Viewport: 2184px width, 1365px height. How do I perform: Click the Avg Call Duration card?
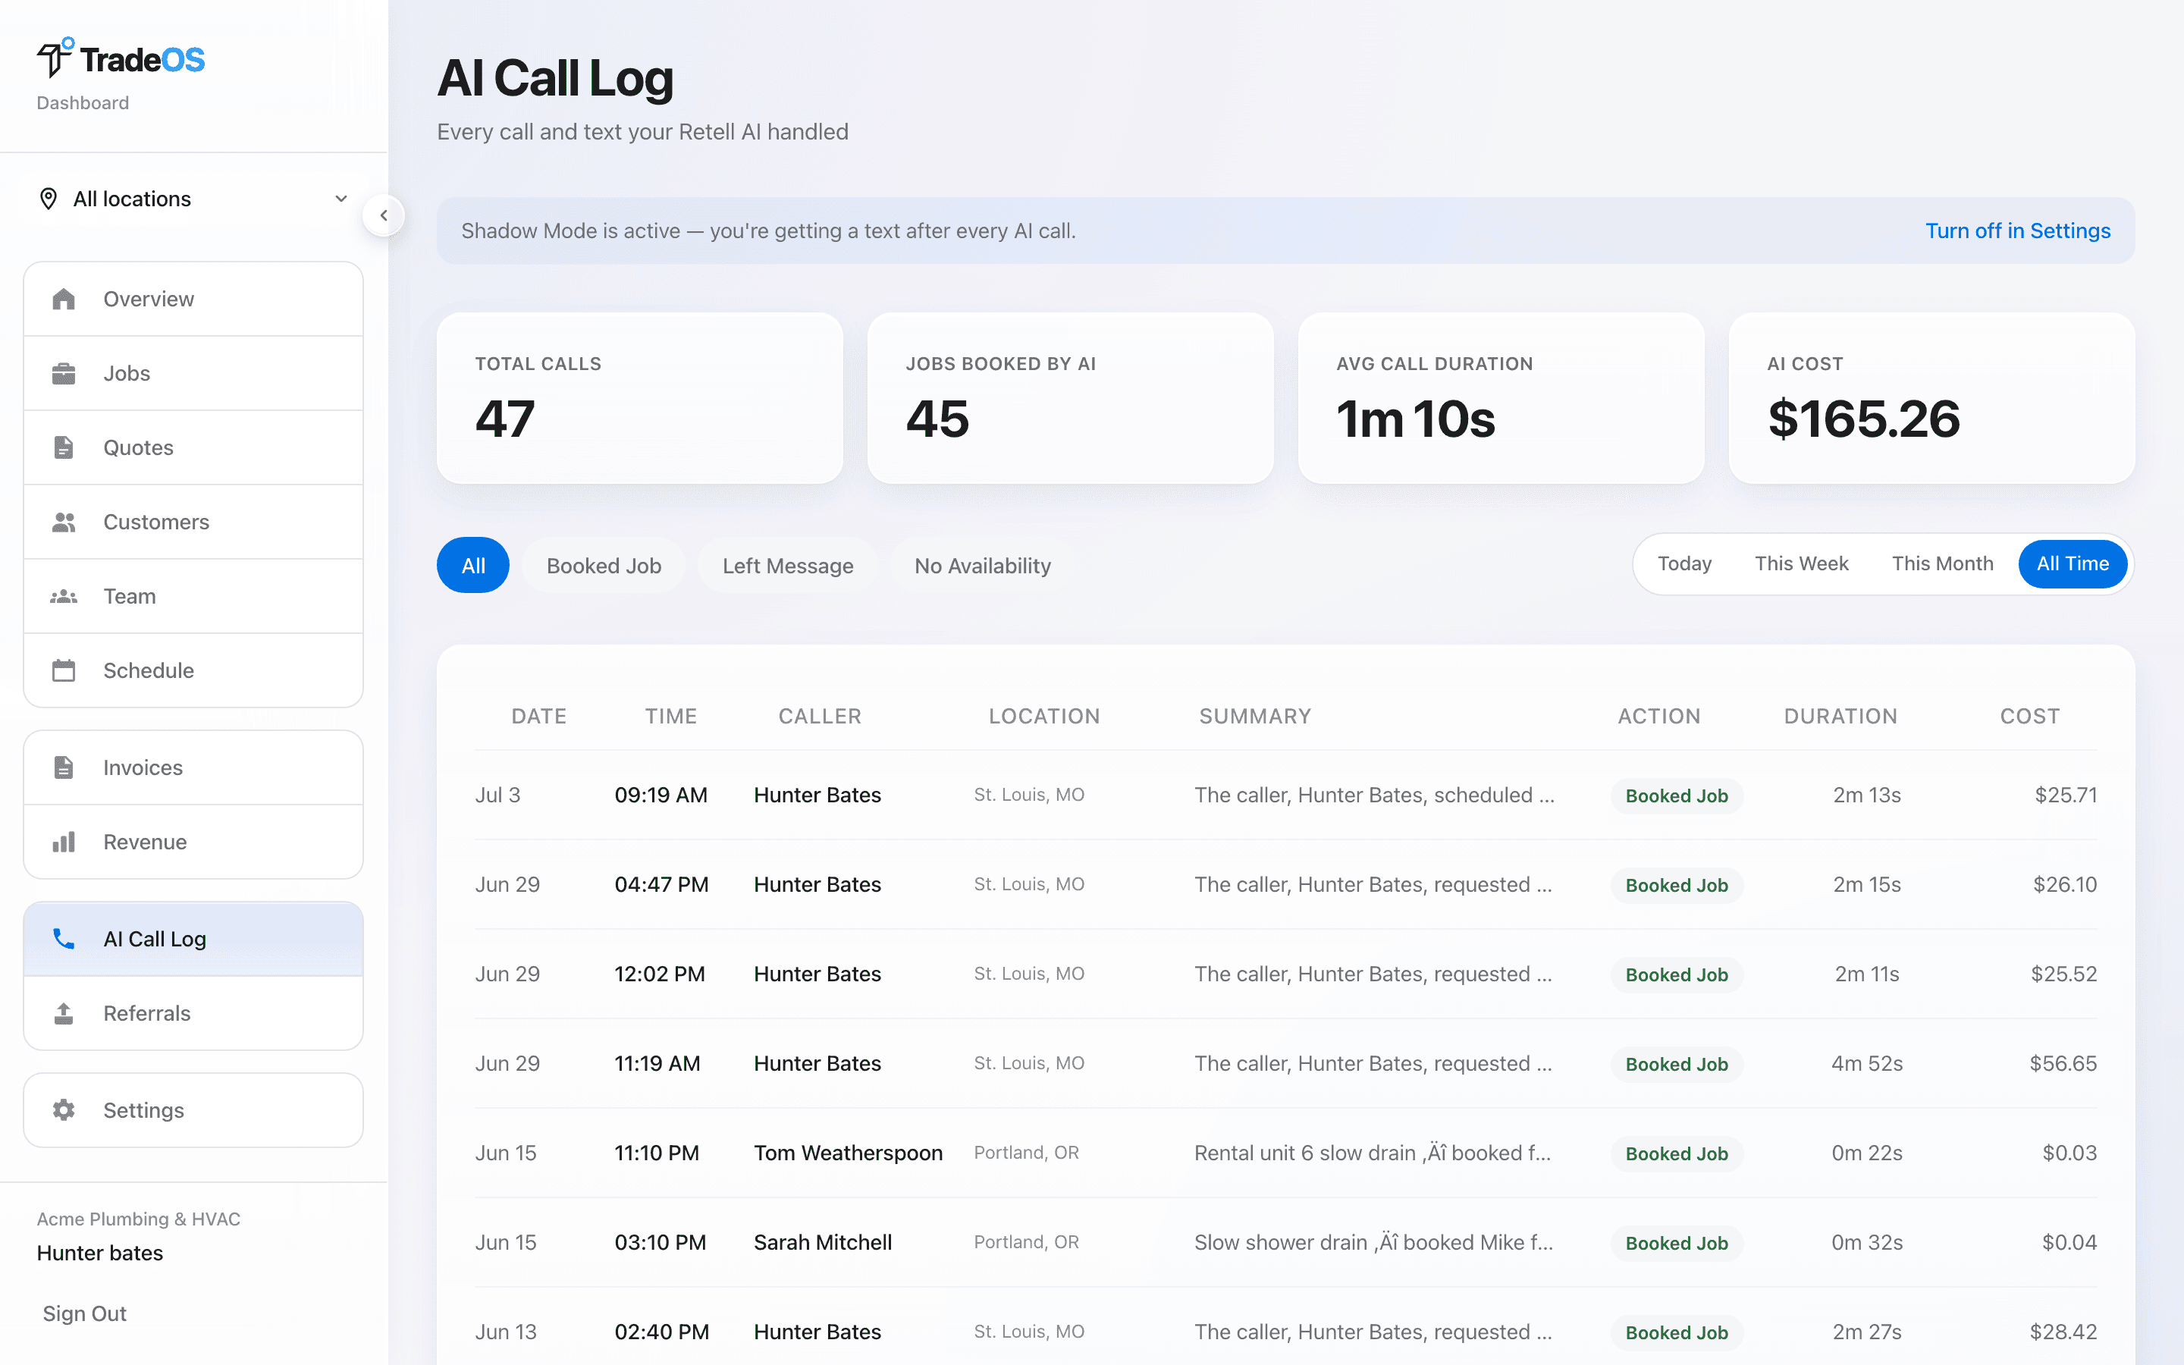[1501, 398]
